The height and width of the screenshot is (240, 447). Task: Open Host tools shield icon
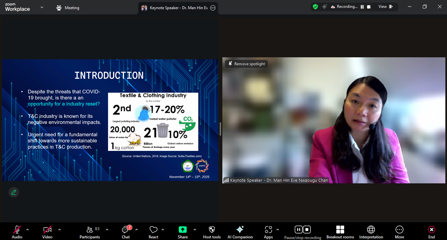[x=212, y=232]
